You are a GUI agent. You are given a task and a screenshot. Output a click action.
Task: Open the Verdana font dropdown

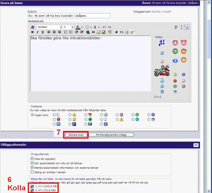click(61, 27)
